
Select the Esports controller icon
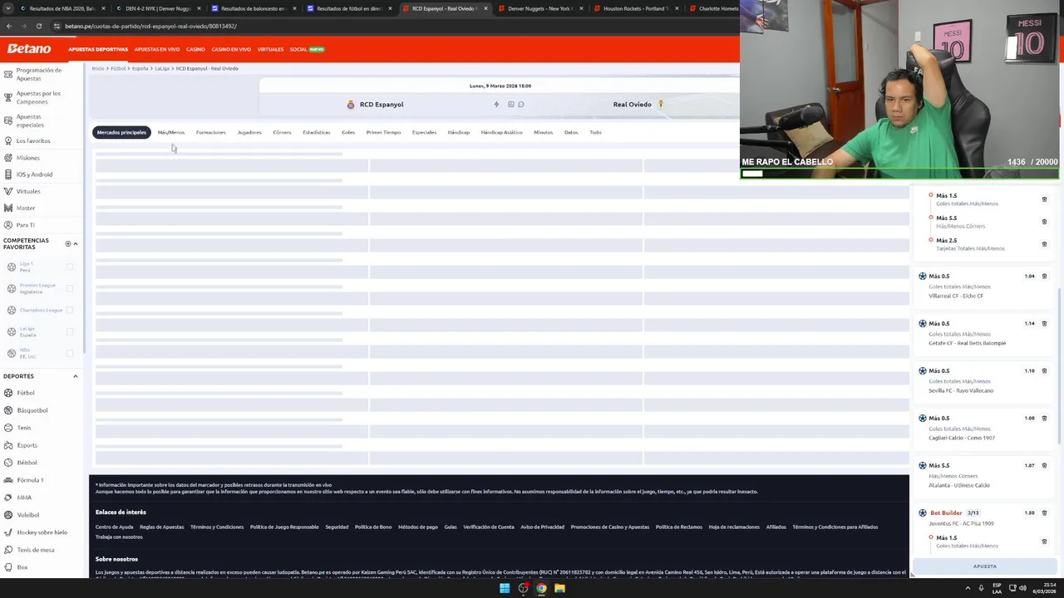(9, 445)
